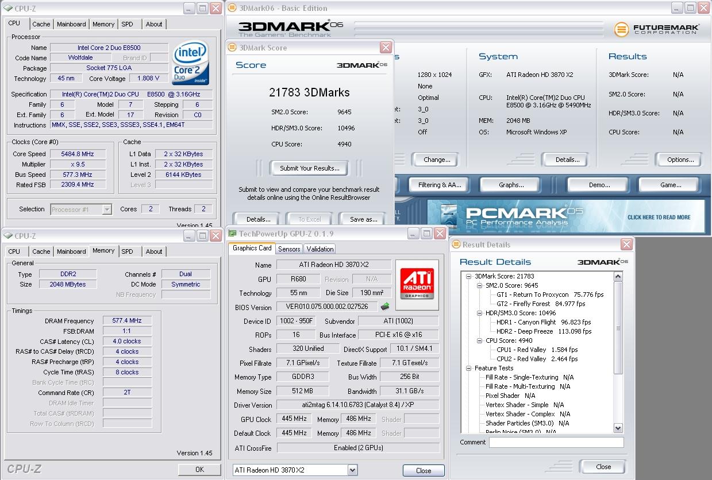712x480 pixels.
Task: Click Close button in Result Details
Action: point(603,466)
